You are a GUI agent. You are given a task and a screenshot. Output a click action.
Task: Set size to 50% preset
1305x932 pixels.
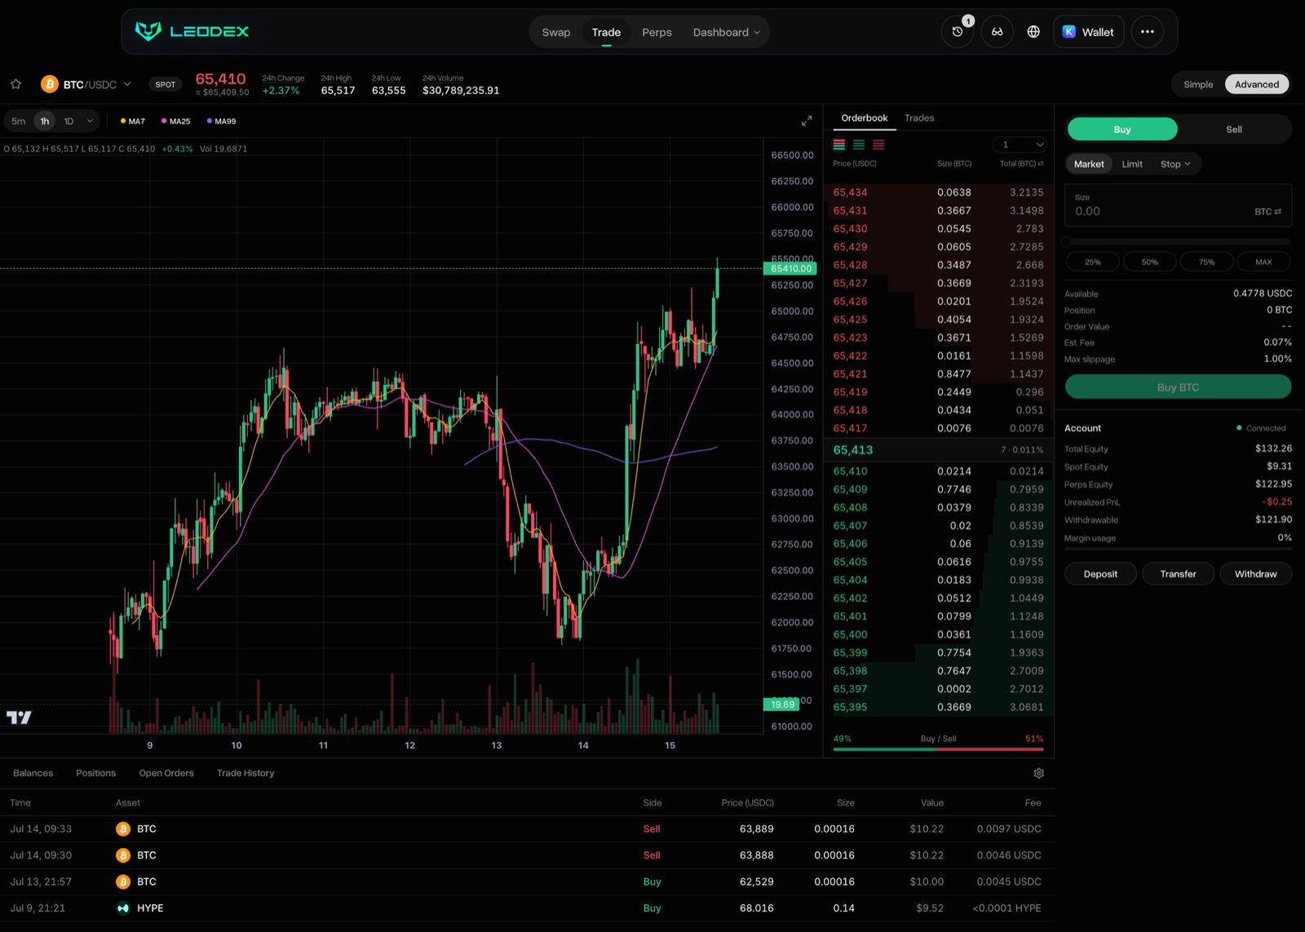[x=1149, y=262]
